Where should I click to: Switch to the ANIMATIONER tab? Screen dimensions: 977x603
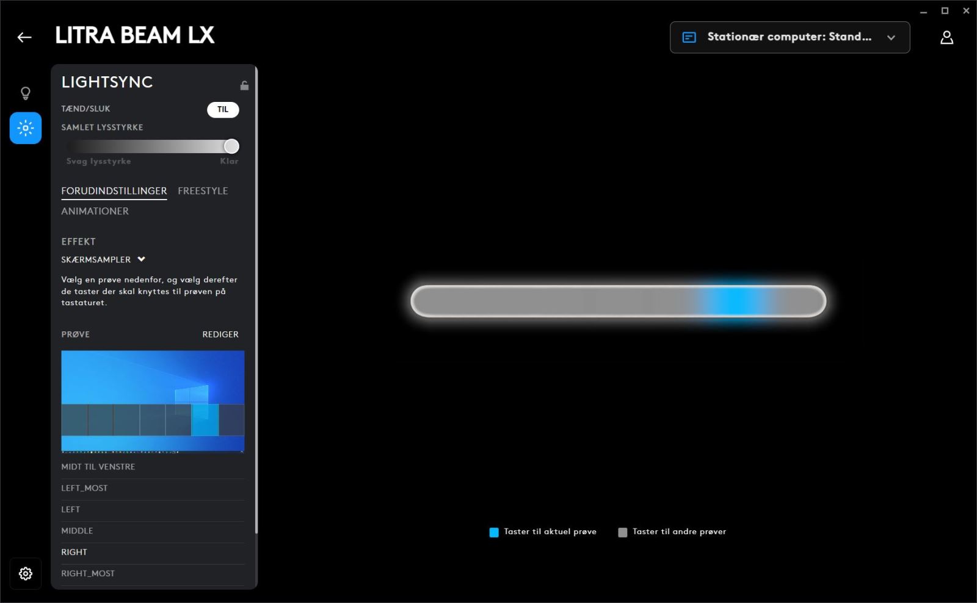pyautogui.click(x=95, y=211)
